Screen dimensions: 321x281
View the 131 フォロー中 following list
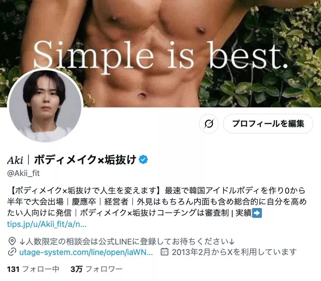[x=33, y=269]
